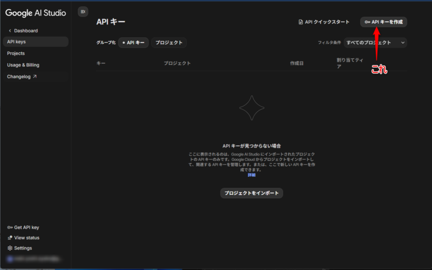
Task: Click the View status icon
Action: [x=10, y=238]
